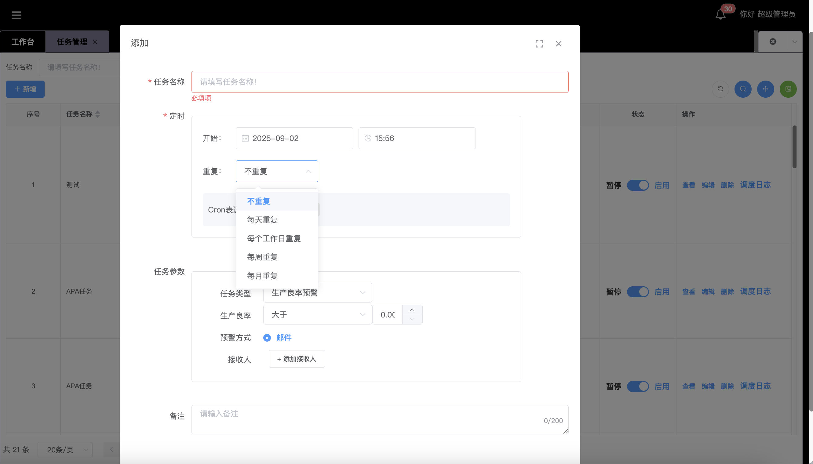
Task: Close the 任务管理 tab via its X
Action: (95, 42)
